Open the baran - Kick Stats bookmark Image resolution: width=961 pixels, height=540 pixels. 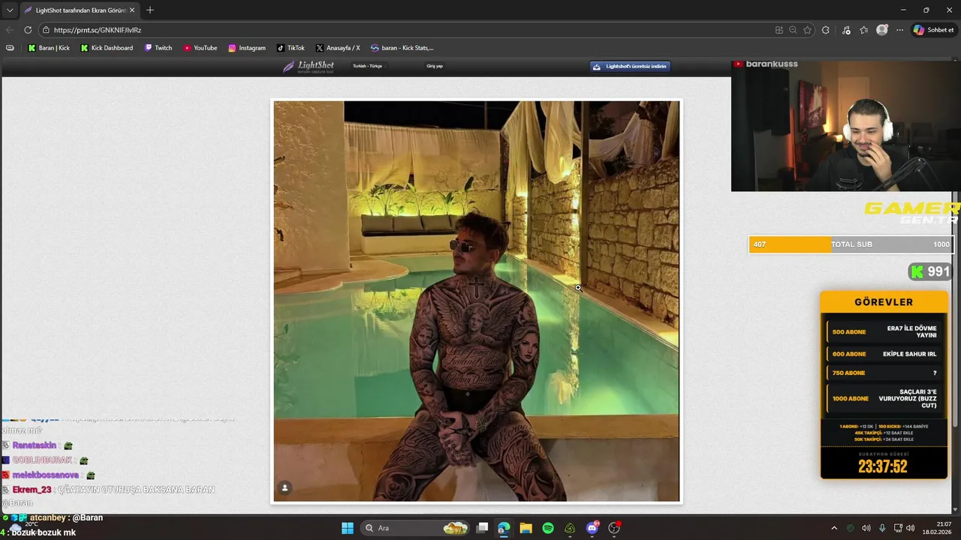[402, 48]
